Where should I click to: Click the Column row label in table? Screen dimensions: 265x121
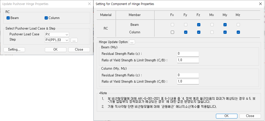[x=135, y=32]
